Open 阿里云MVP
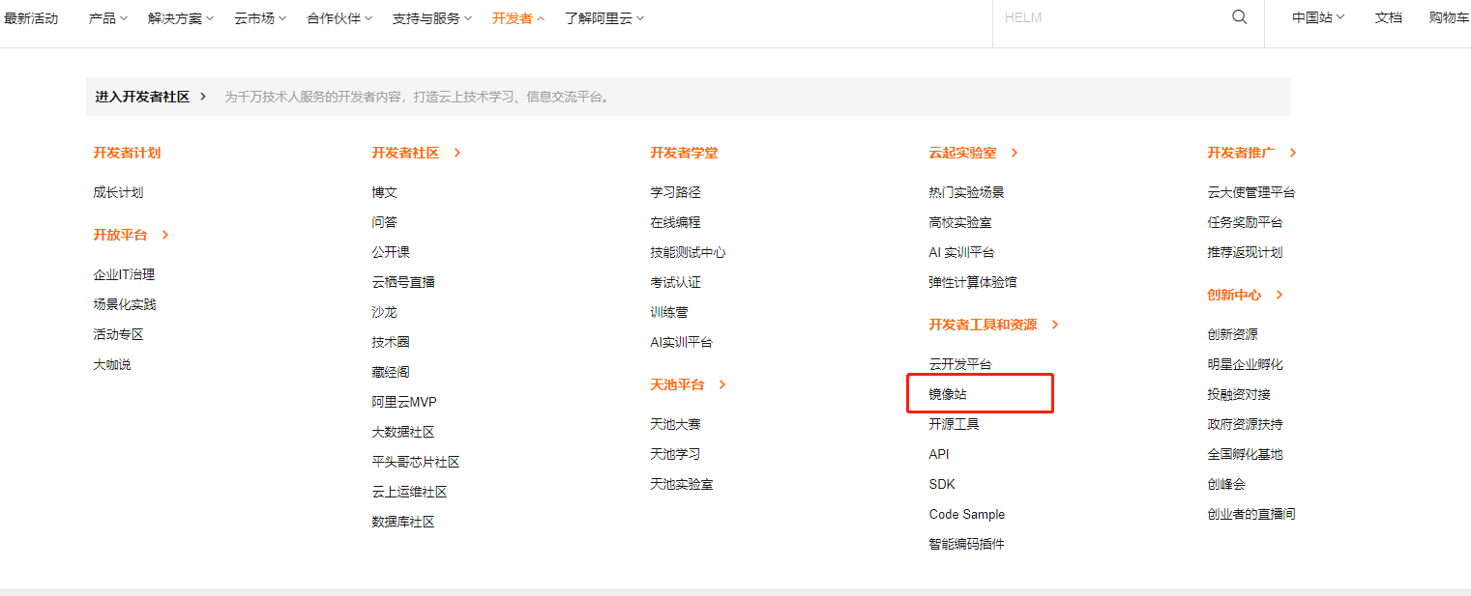 click(404, 402)
